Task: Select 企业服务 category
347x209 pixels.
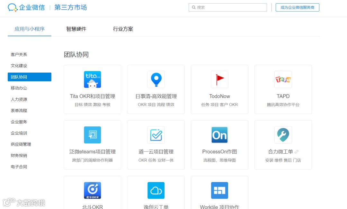Action: pos(19,122)
